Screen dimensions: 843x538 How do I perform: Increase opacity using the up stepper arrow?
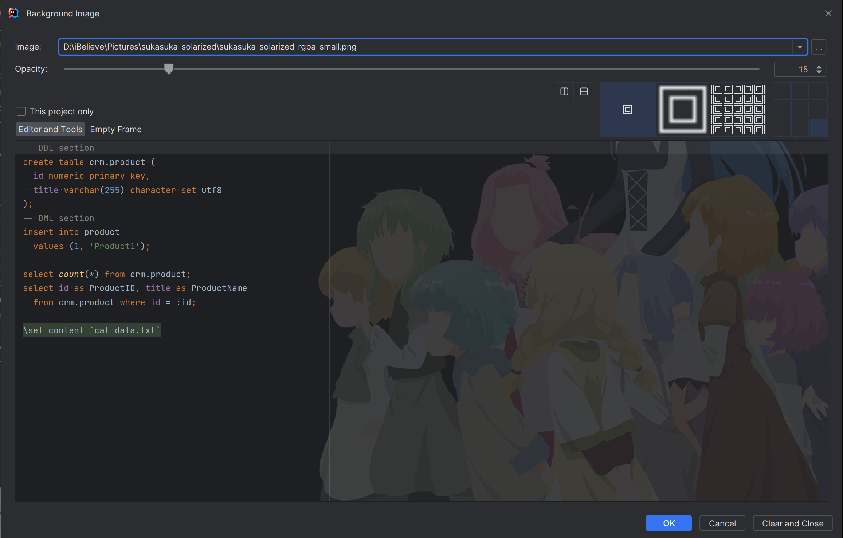(x=819, y=66)
